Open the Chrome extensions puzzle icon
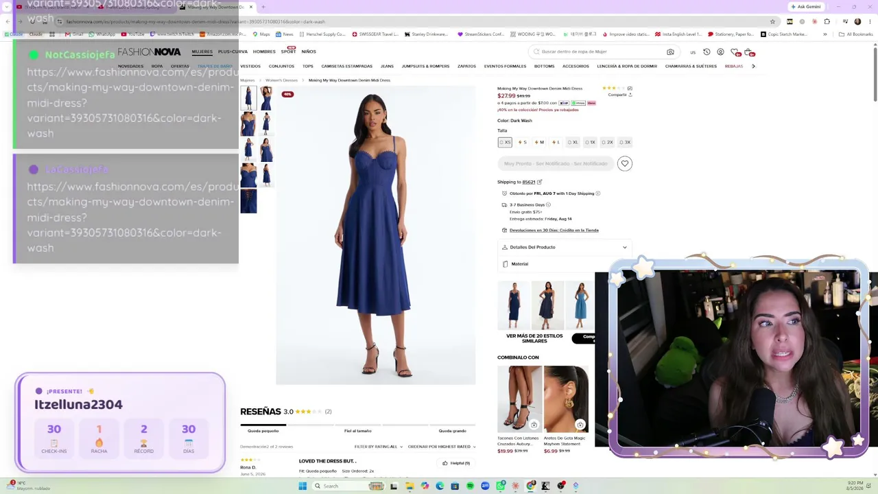Image resolution: width=878 pixels, height=494 pixels. [827, 21]
